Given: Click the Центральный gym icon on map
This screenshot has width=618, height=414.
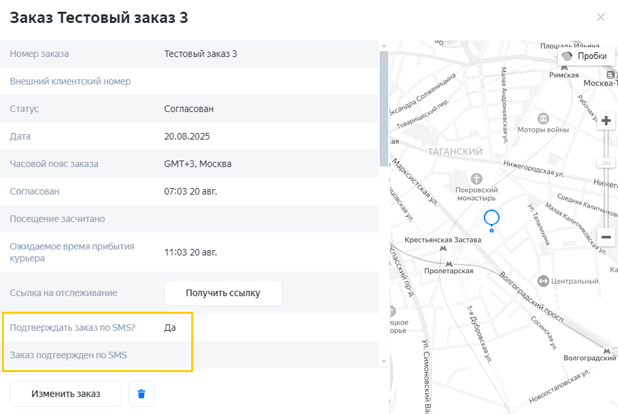Looking at the screenshot, I should tap(543, 281).
